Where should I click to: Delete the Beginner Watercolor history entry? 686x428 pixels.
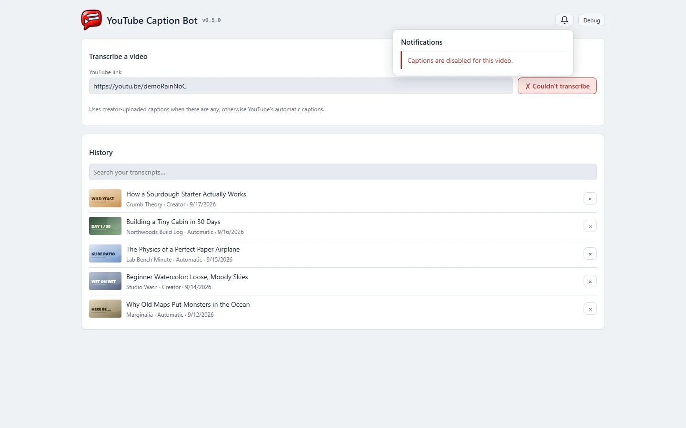click(x=590, y=282)
